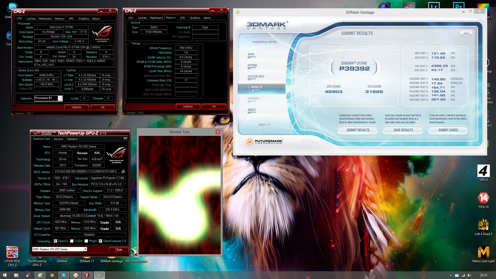Switch to 3DMark Vantage taskbar button
496x279 pixels.
click(76, 275)
